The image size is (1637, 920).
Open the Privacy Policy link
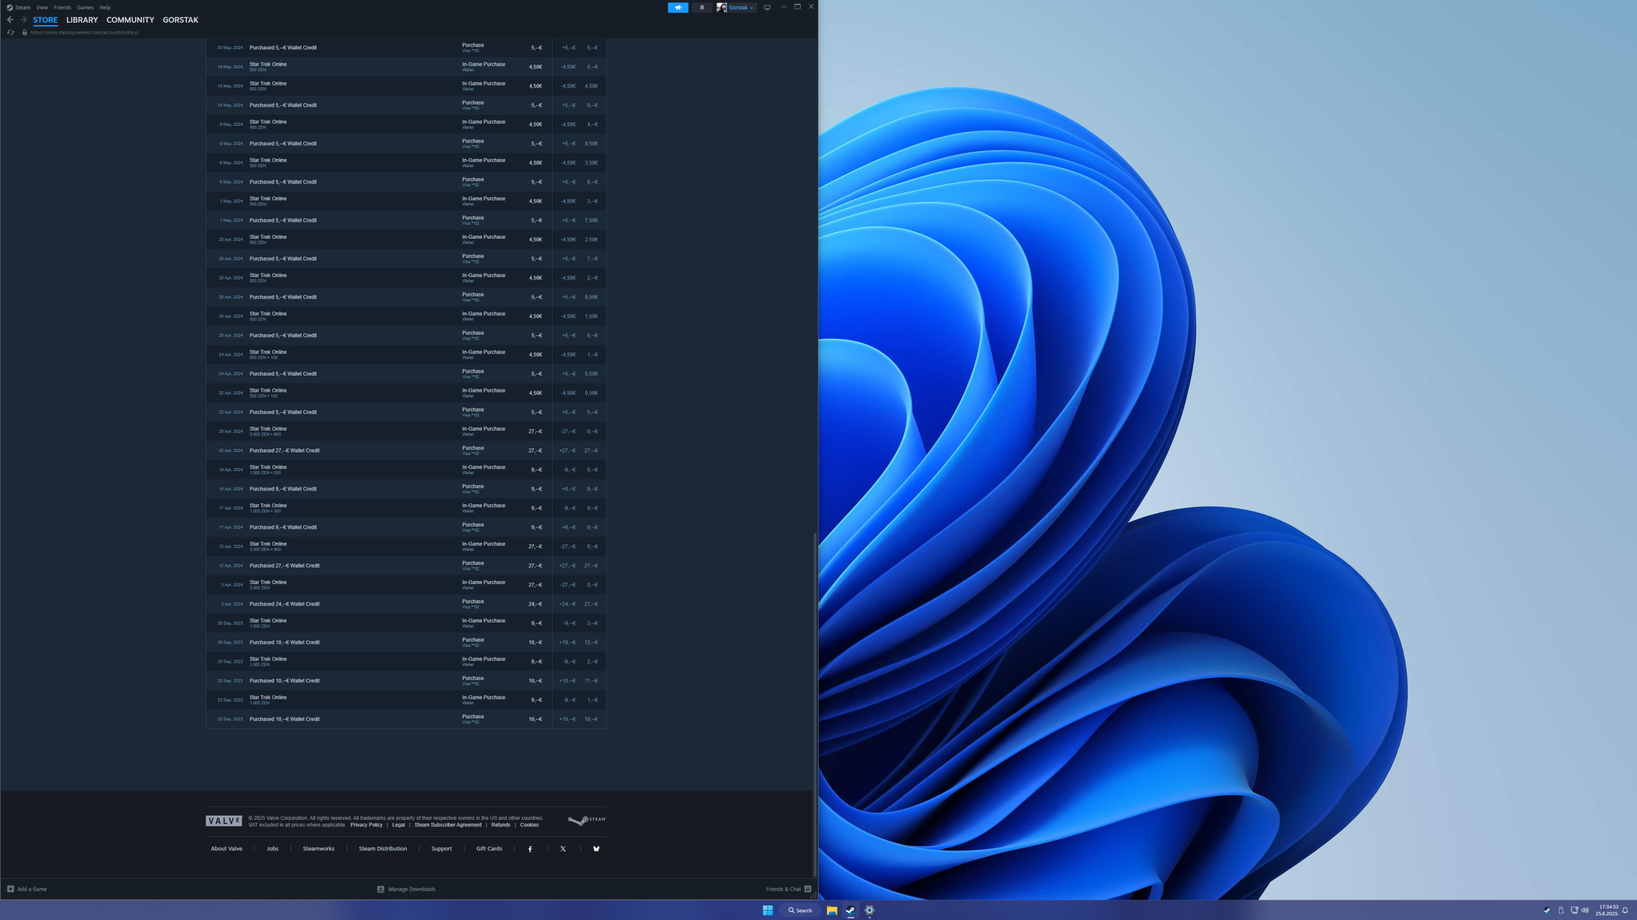pos(366,825)
